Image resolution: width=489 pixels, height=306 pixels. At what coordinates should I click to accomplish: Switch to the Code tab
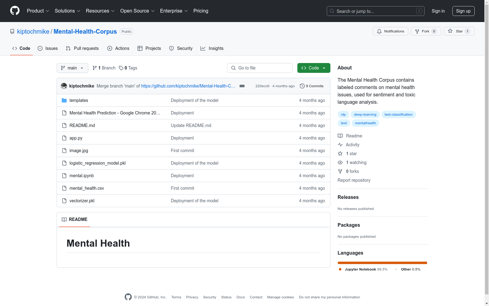21,48
